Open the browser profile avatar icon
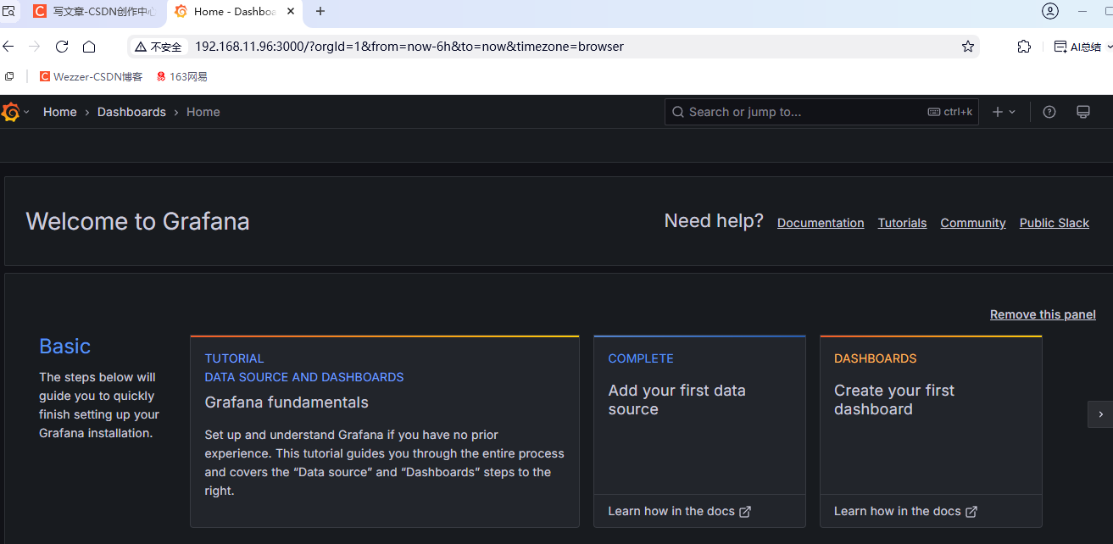This screenshot has height=544, width=1113. [x=1050, y=11]
